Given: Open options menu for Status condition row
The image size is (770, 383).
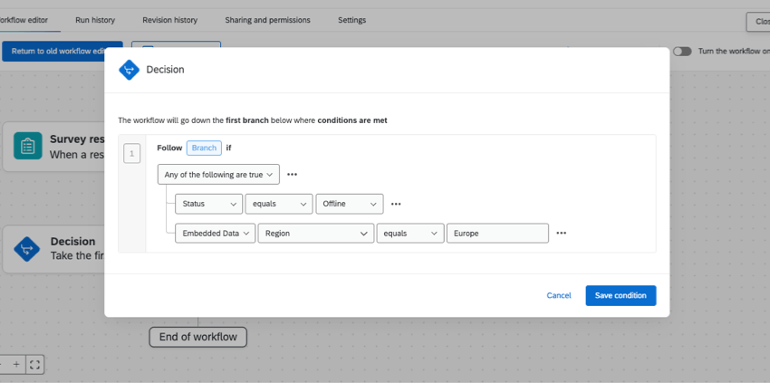Looking at the screenshot, I should click(396, 204).
